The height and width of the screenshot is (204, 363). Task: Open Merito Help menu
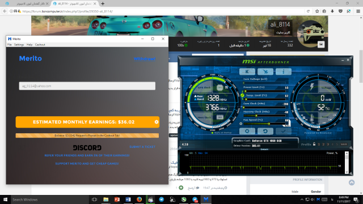coord(29,45)
